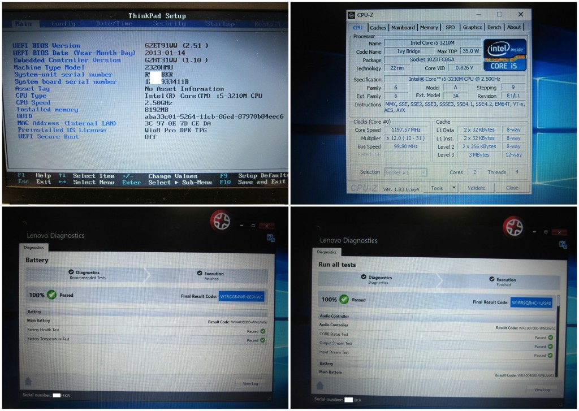The width and height of the screenshot is (579, 411).
Task: Click the help icon in Battery diagnostics window
Action: [271, 238]
